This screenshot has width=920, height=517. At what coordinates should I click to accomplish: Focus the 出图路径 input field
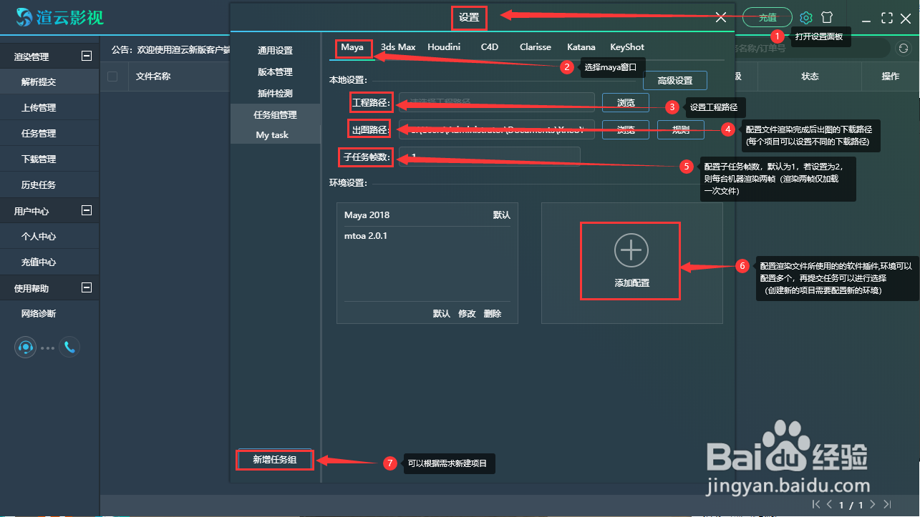pyautogui.click(x=497, y=130)
